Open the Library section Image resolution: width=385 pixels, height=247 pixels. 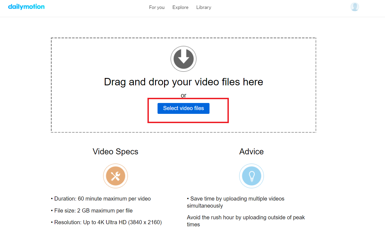(x=204, y=7)
